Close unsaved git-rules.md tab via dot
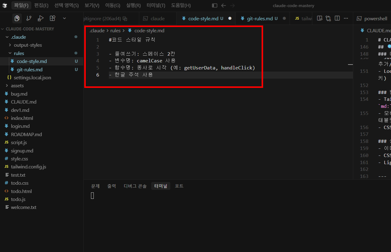Viewport: 391px width, 252px height. click(x=284, y=18)
